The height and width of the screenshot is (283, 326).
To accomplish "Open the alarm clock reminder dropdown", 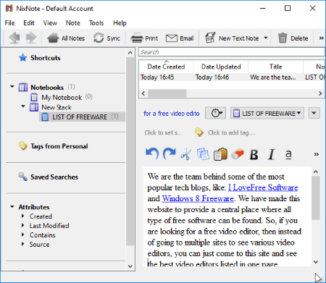I will (x=215, y=113).
